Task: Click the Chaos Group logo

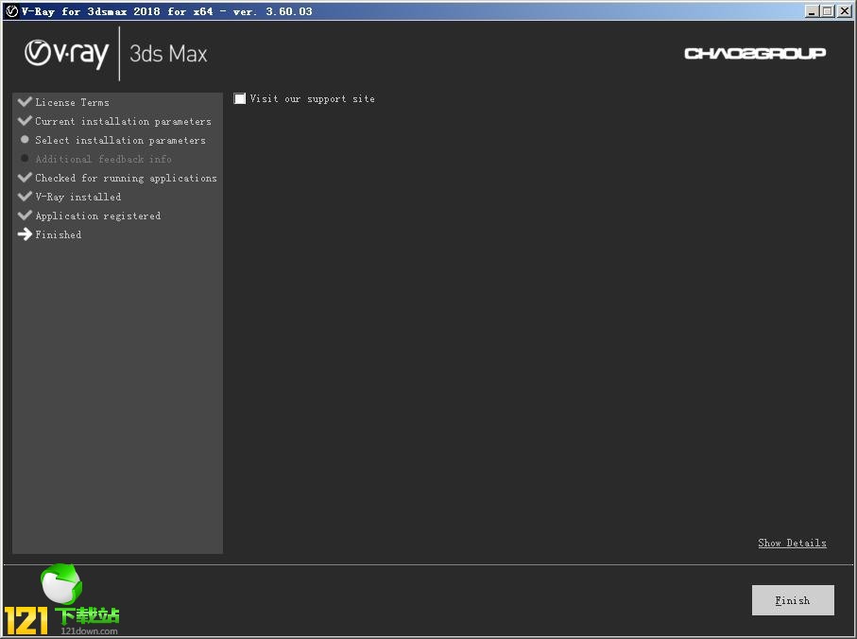Action: tap(755, 53)
